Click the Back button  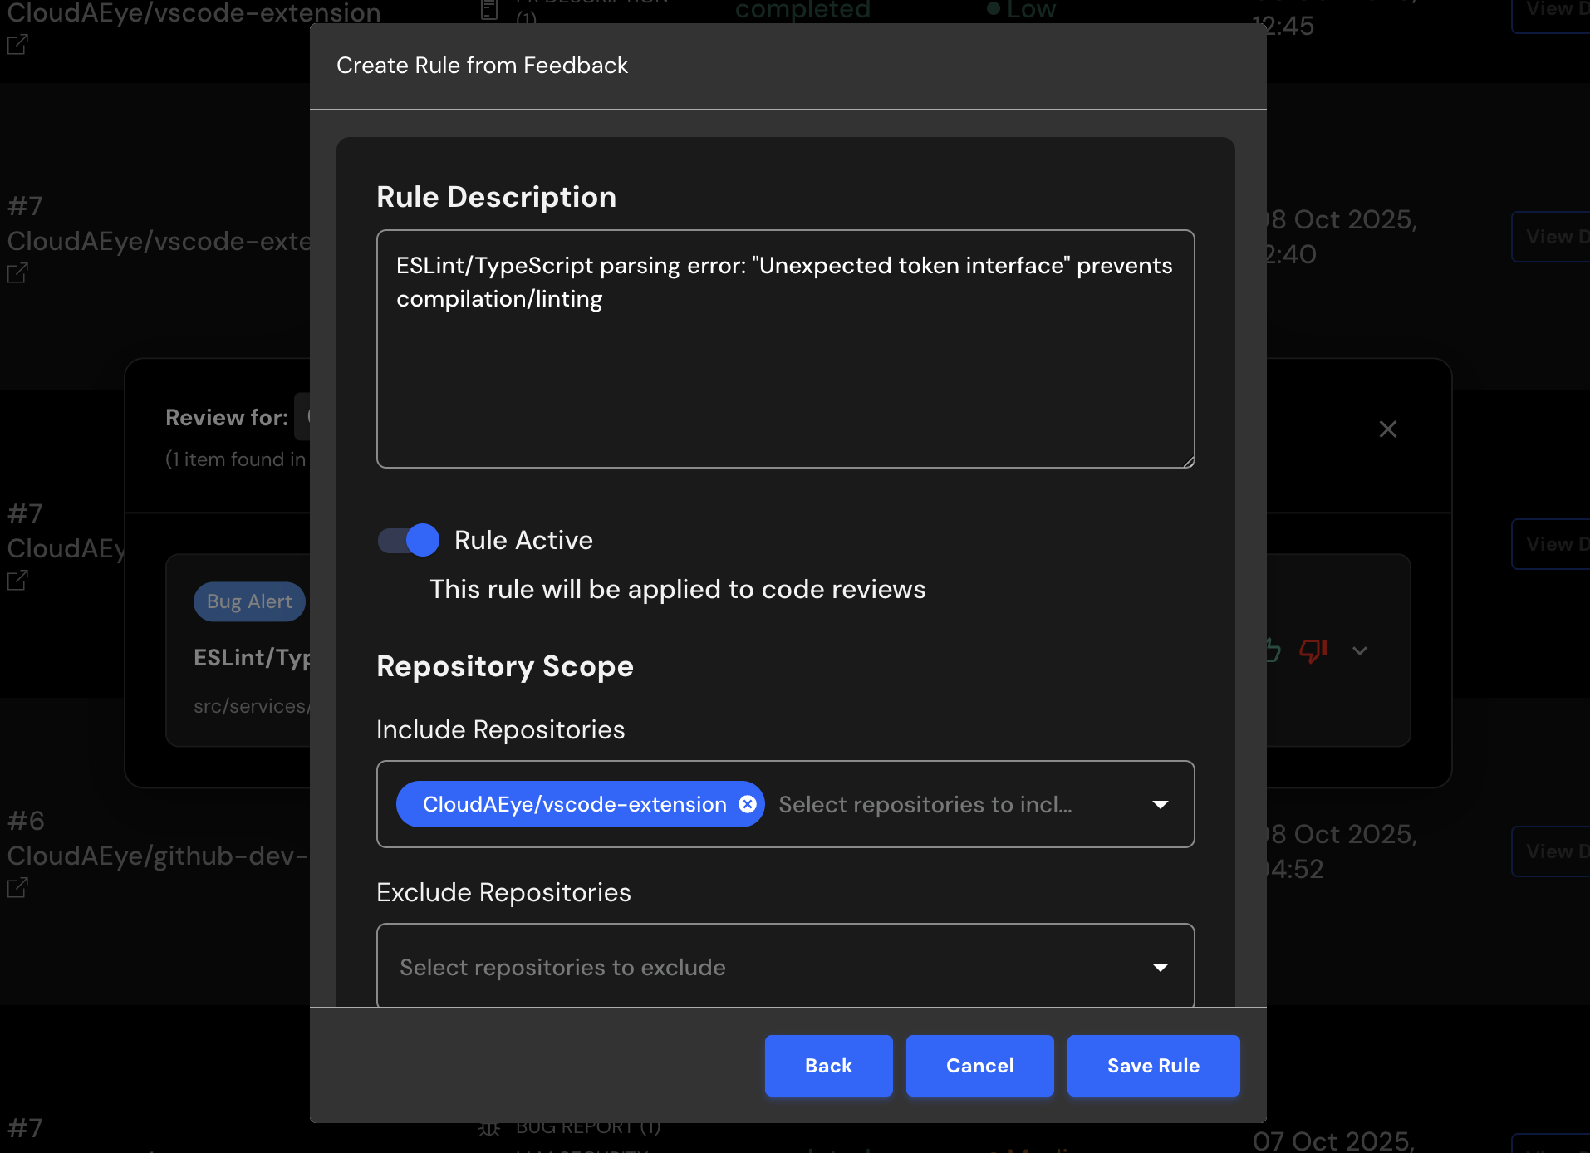tap(828, 1066)
